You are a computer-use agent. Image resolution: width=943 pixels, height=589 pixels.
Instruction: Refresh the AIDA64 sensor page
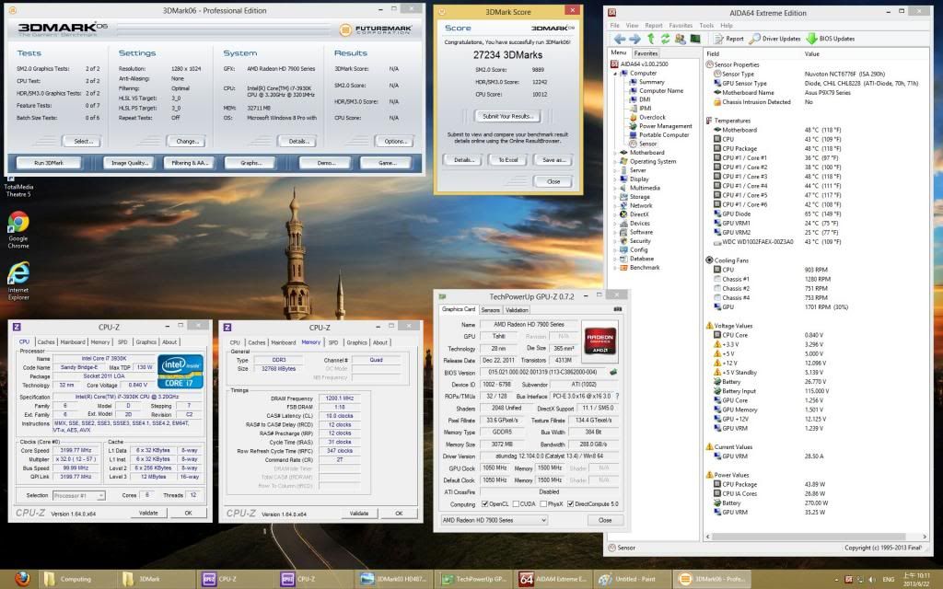(x=665, y=39)
